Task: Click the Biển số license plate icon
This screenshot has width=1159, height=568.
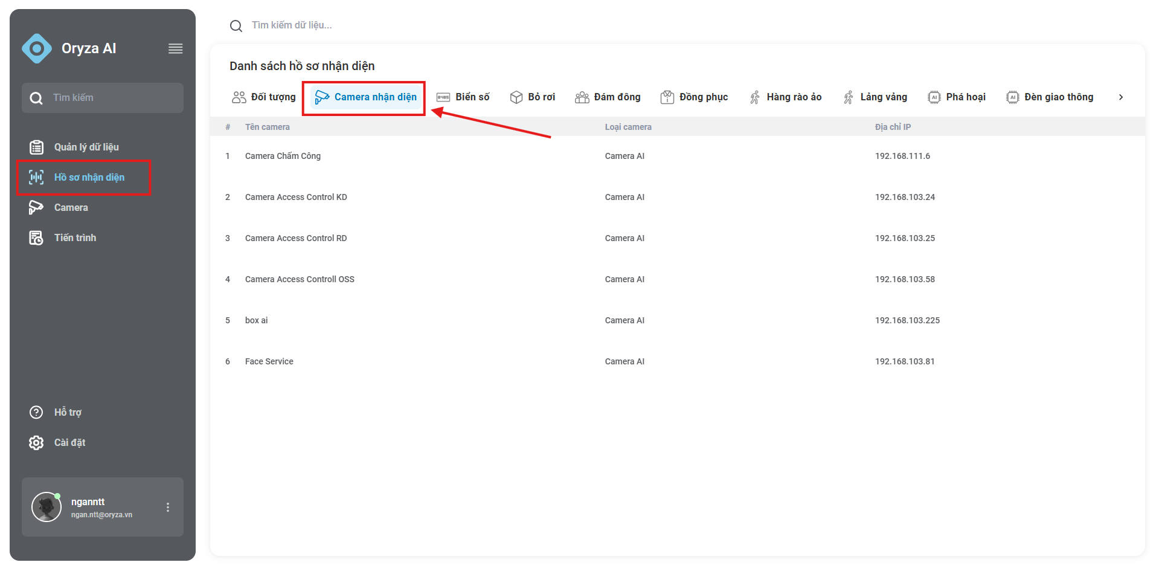Action: click(x=443, y=97)
